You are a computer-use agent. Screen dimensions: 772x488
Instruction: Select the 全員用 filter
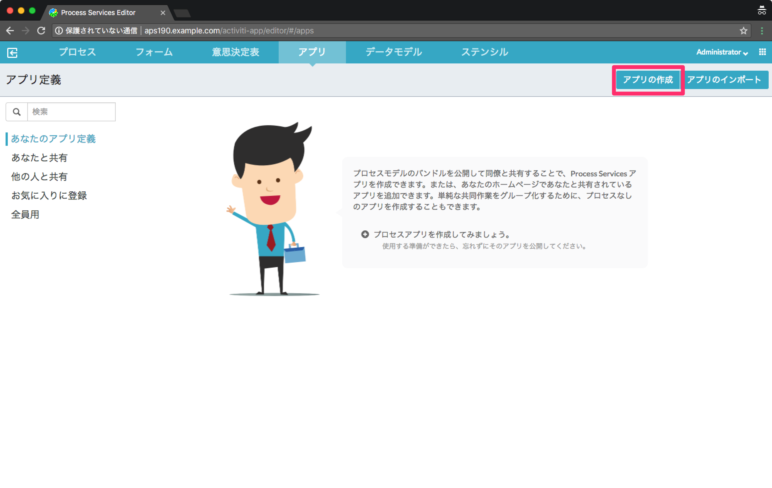coord(25,214)
